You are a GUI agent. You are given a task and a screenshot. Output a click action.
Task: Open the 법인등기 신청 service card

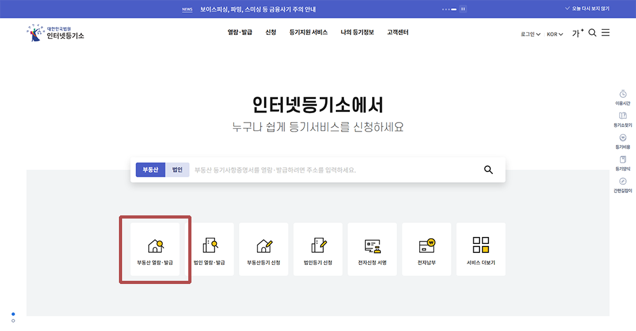pyautogui.click(x=318, y=249)
